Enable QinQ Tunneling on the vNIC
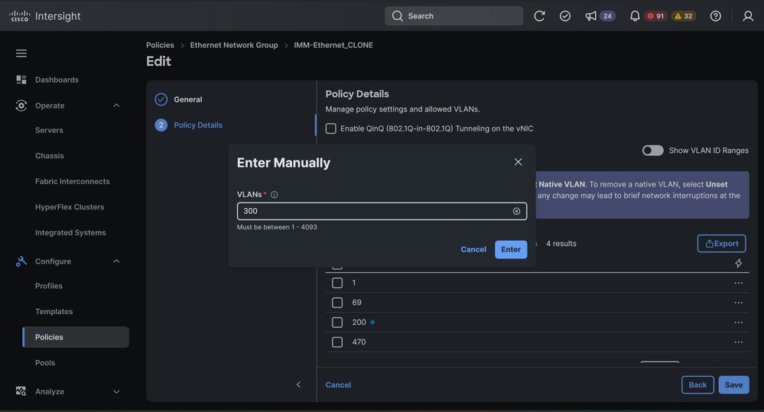The height and width of the screenshot is (412, 764). 331,128
